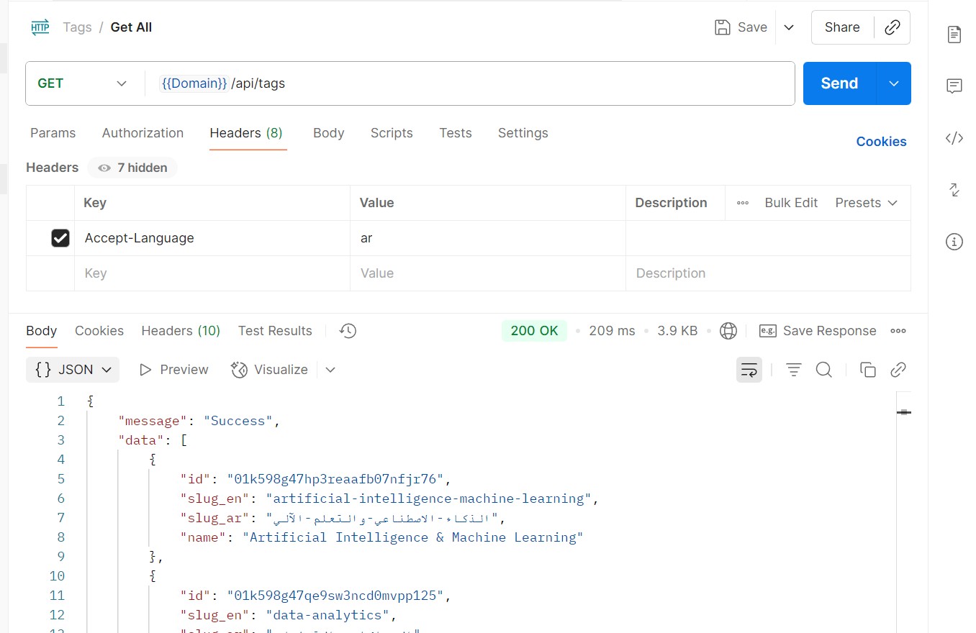
Task: Toggle word wrap for response
Action: [x=749, y=370]
